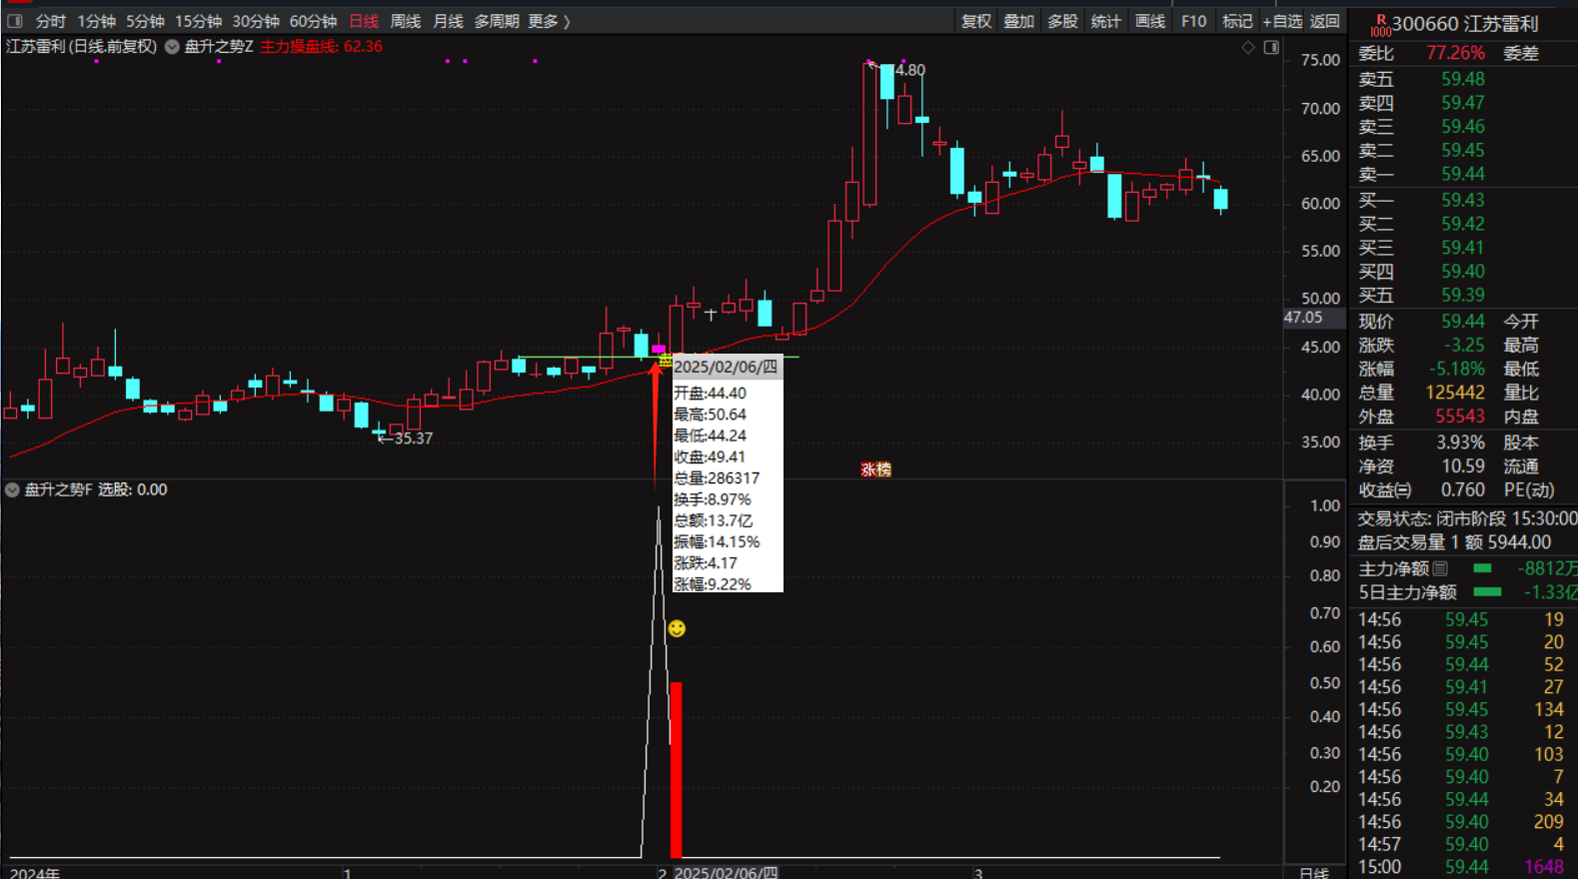Image resolution: width=1578 pixels, height=879 pixels.
Task: Click the 主力净额 detail list icon
Action: tap(1440, 568)
